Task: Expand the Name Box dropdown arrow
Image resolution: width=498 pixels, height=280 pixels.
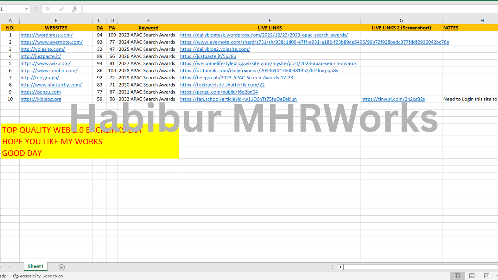Action: tap(26, 9)
